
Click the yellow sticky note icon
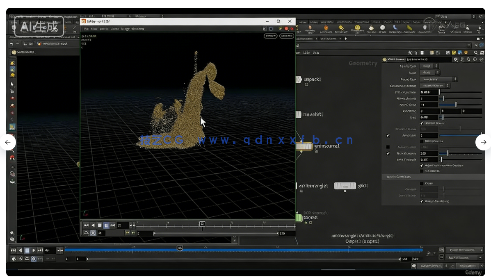point(453,53)
